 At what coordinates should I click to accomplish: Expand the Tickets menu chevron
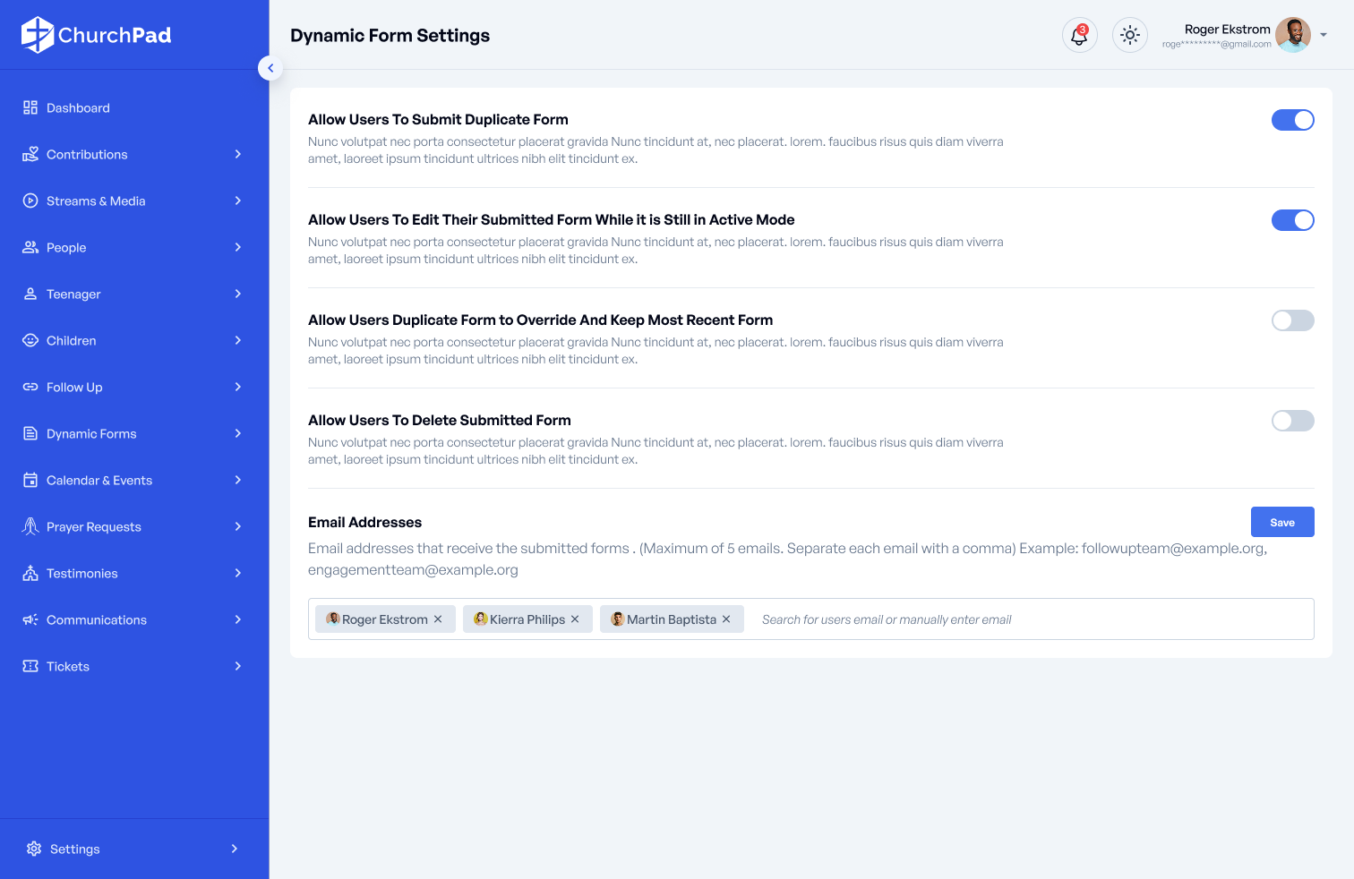point(238,666)
